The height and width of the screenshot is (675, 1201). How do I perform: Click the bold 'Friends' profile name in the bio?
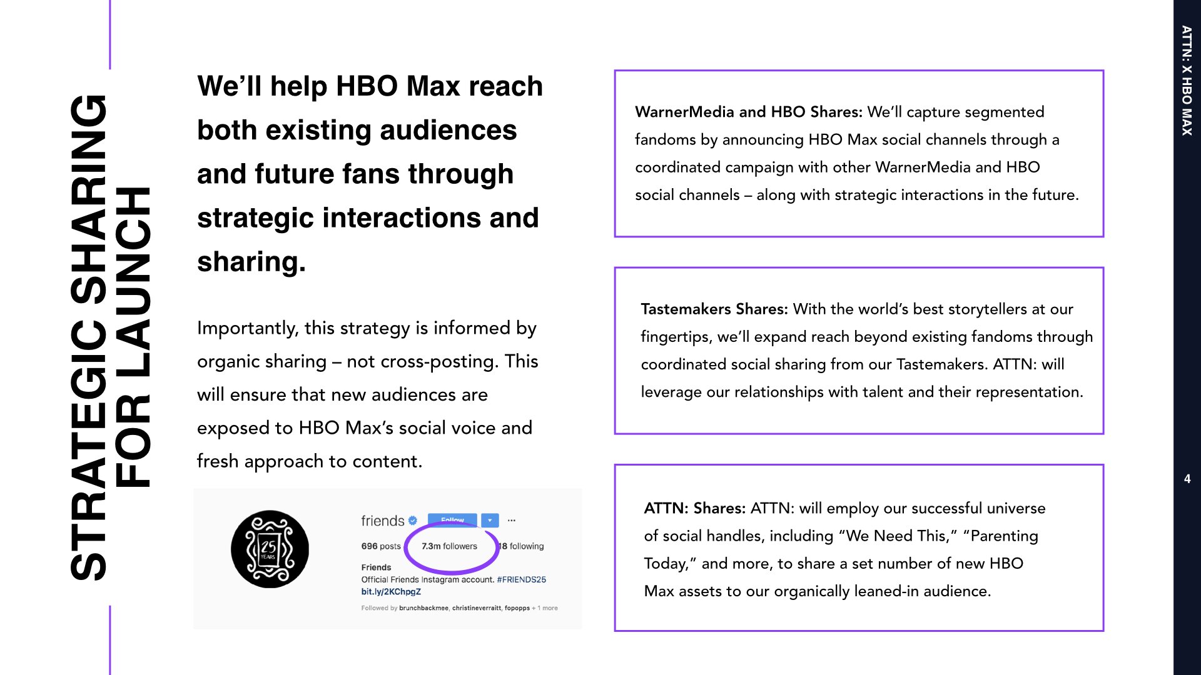pos(376,567)
